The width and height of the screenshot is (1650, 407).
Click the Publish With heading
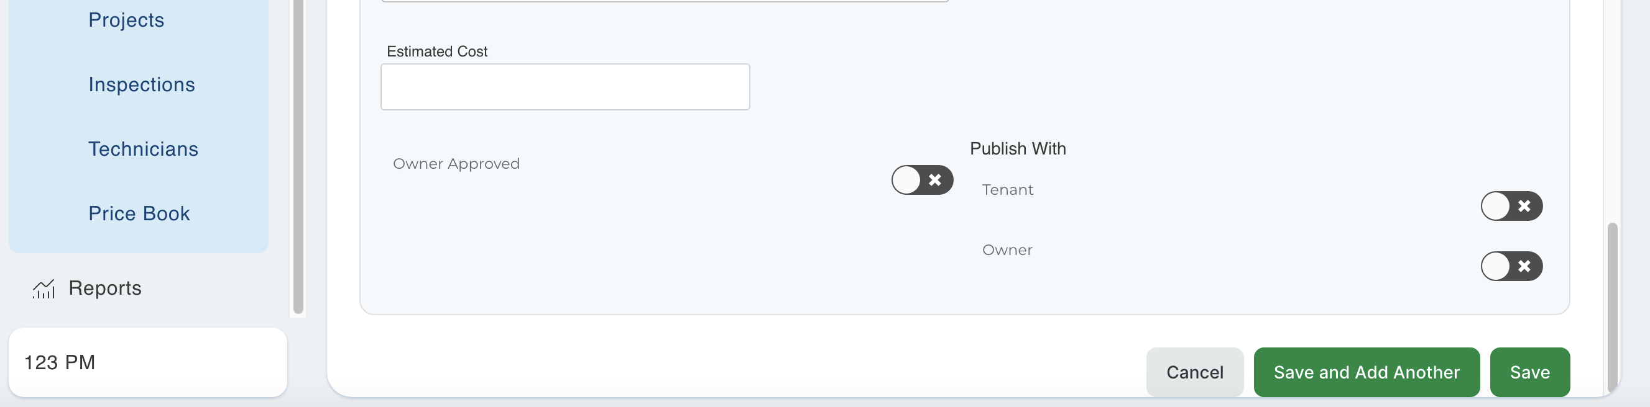[x=1018, y=149]
